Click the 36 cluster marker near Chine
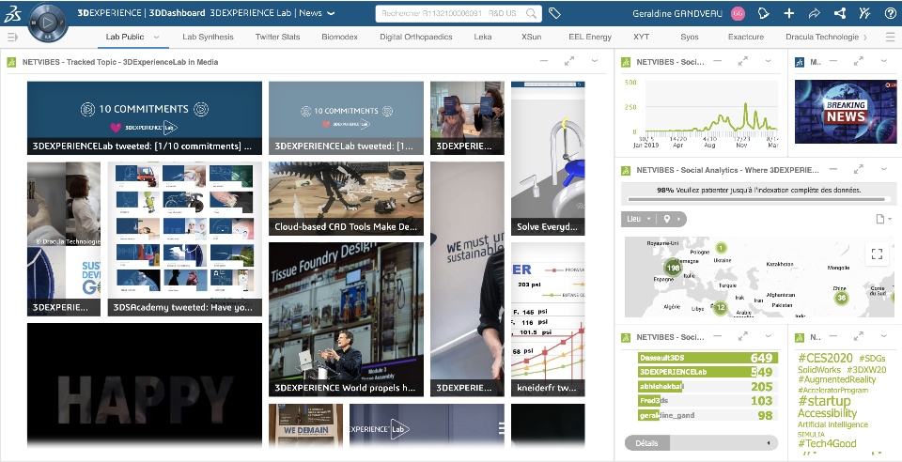The width and height of the screenshot is (902, 462). [x=842, y=298]
